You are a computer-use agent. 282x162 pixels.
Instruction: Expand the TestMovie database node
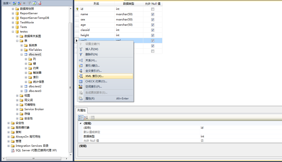[x=13, y=23]
